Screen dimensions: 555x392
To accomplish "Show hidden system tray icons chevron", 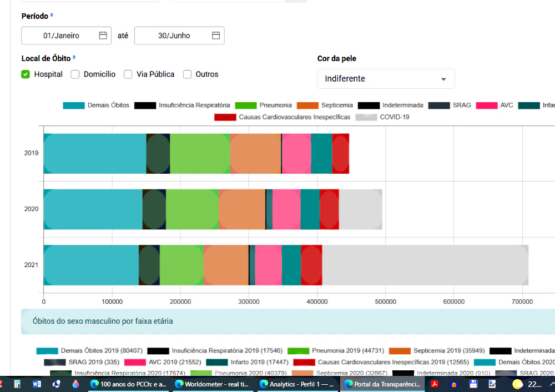I will (552, 384).
